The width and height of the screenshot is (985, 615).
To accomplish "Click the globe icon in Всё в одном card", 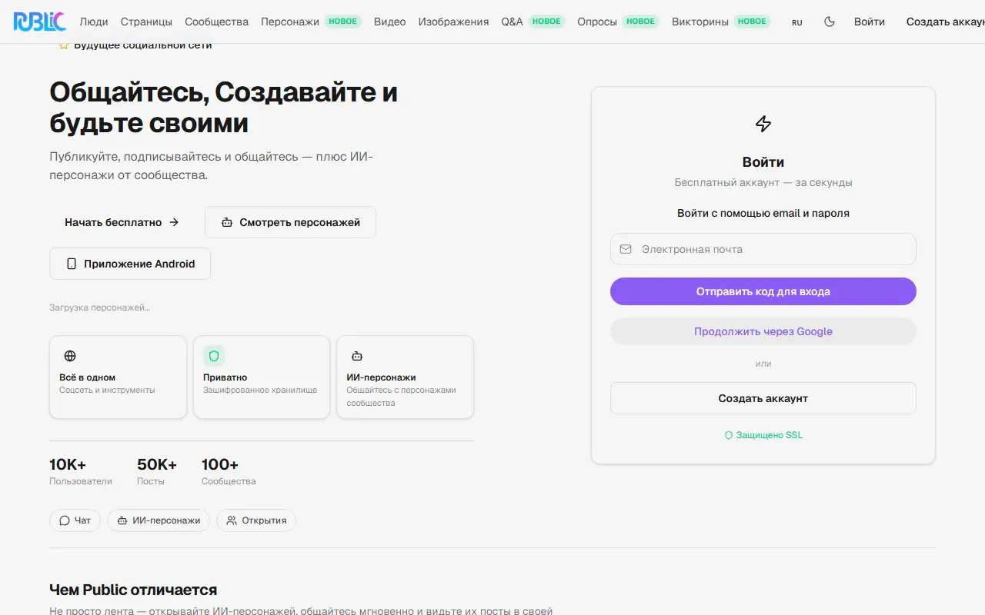I will pyautogui.click(x=70, y=356).
